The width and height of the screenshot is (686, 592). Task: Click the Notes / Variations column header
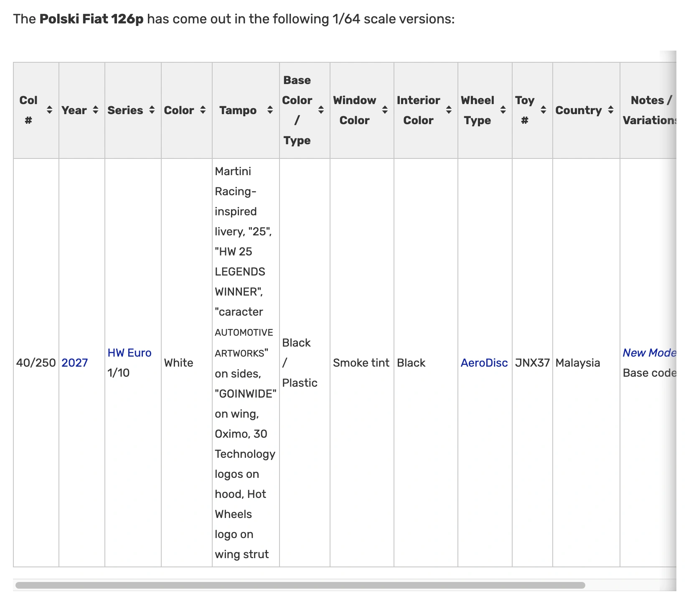(649, 110)
